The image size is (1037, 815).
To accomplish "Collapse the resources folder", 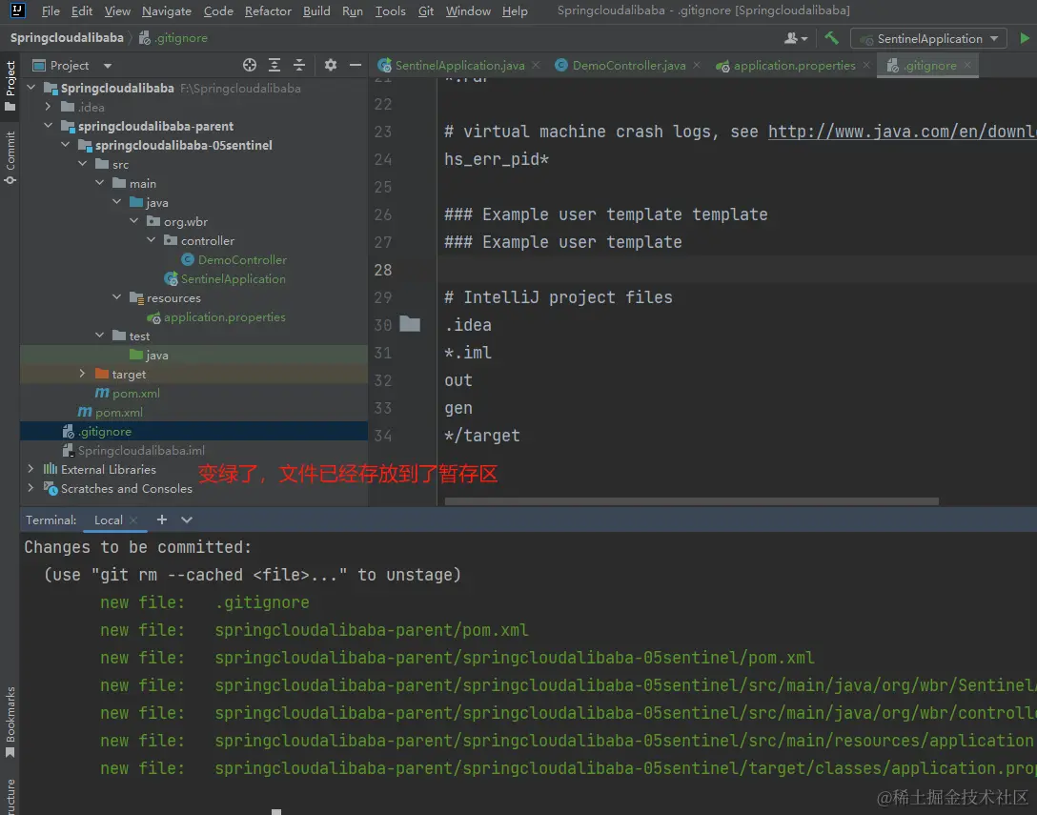I will [x=116, y=297].
